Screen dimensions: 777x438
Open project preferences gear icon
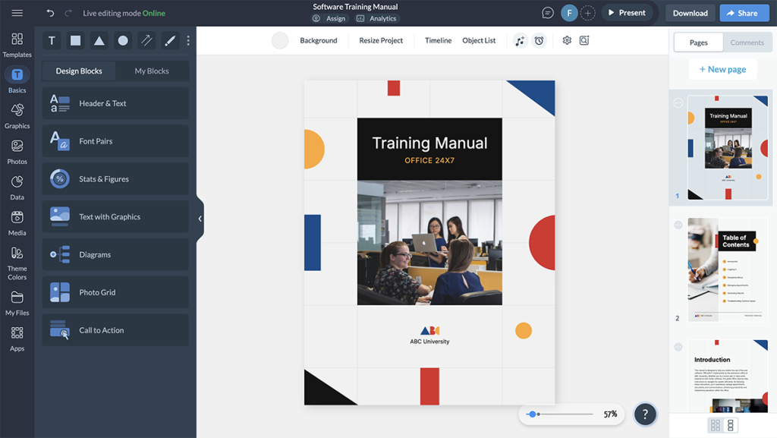click(x=566, y=40)
